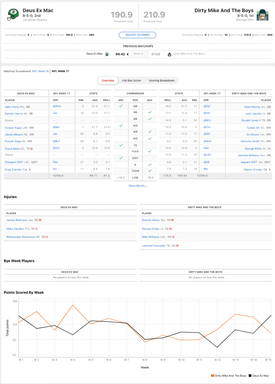Screen dimensions: 275x384
Task: Click small Deus Ex Mac logo in Previous Matchups
Action: (107, 54)
